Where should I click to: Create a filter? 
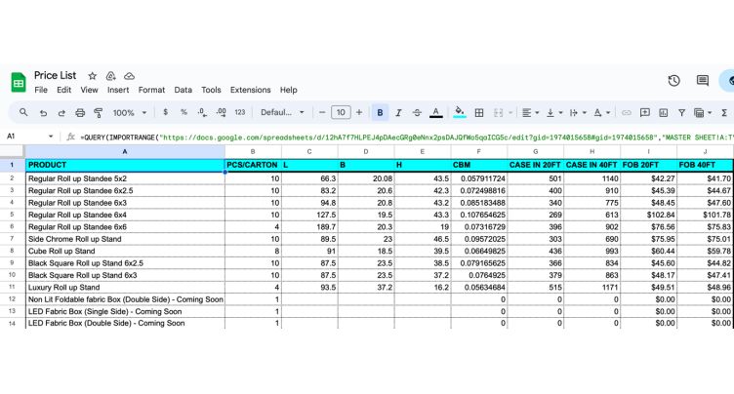pyautogui.click(x=681, y=113)
